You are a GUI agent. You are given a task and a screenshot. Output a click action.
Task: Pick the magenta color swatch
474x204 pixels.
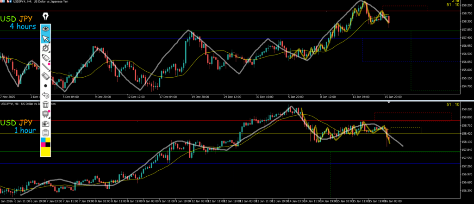[43, 145]
